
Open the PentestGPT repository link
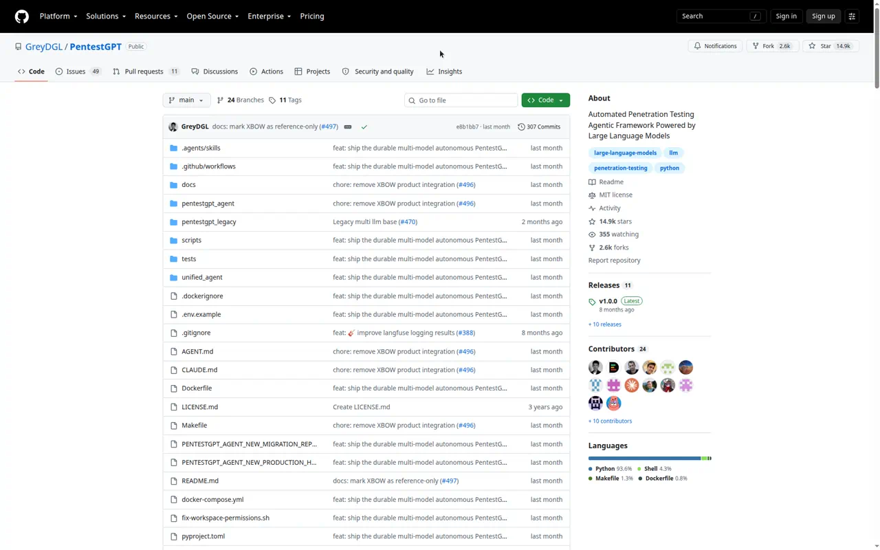click(x=96, y=47)
